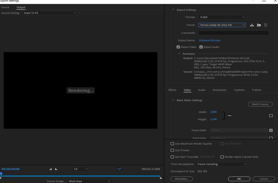The height and width of the screenshot is (183, 278).
Task: Switch to the Source tab
Action: click(5, 7)
